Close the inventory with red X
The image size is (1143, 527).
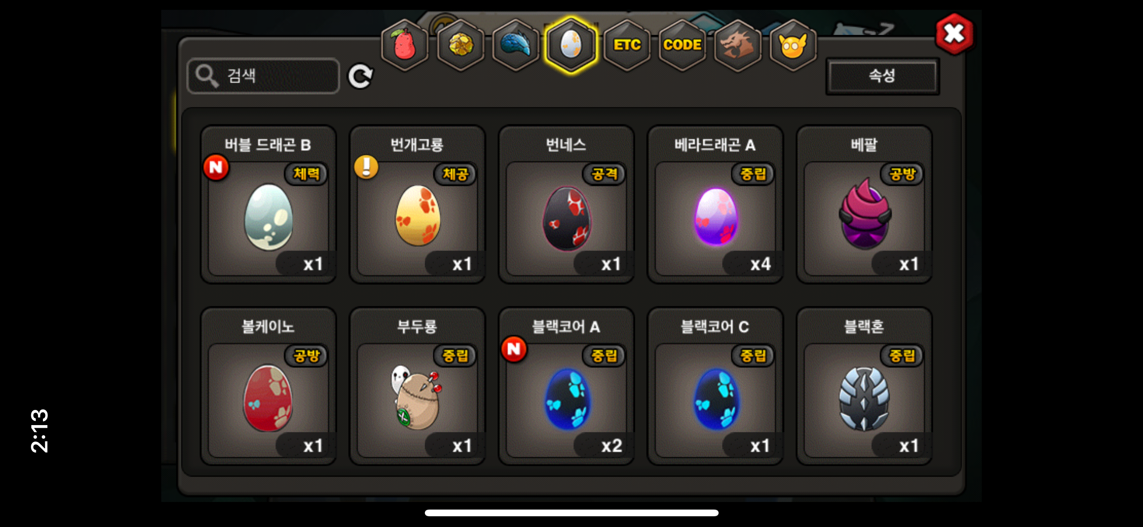coord(955,34)
